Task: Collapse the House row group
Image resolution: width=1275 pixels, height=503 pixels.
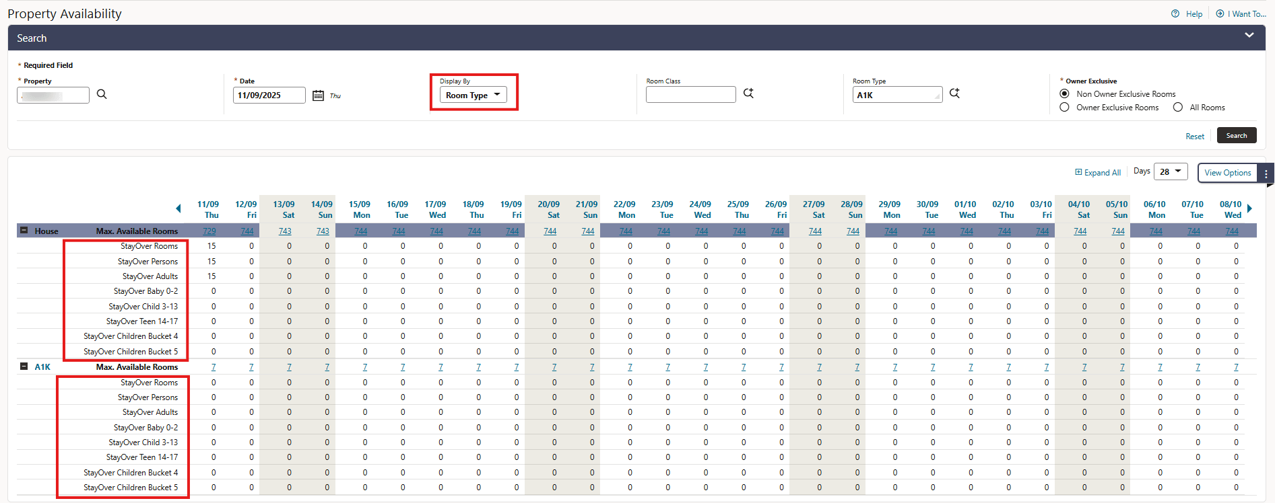Action: [x=24, y=230]
